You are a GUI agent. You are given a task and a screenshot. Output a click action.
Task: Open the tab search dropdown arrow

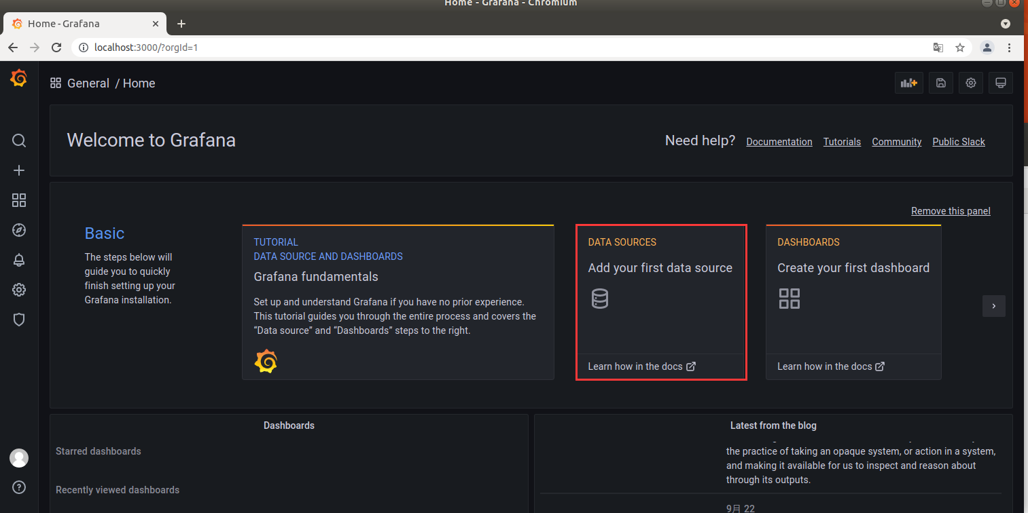pos(1006,24)
